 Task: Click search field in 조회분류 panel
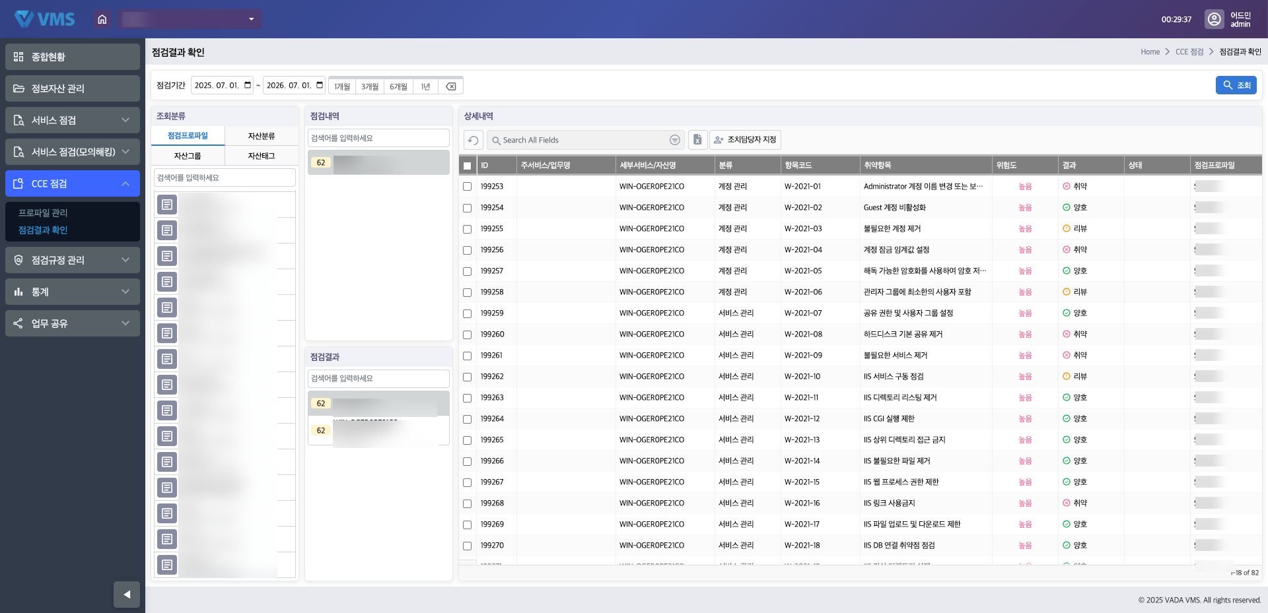coord(225,177)
